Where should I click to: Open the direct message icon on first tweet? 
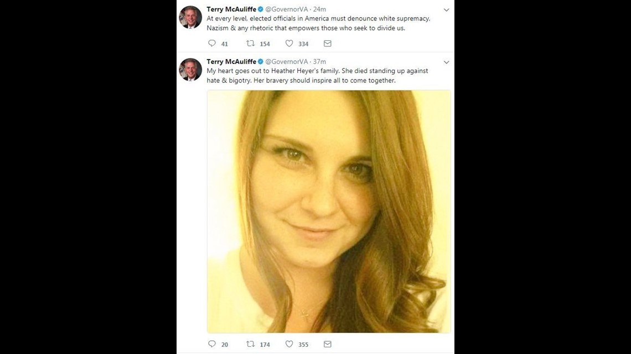327,43
